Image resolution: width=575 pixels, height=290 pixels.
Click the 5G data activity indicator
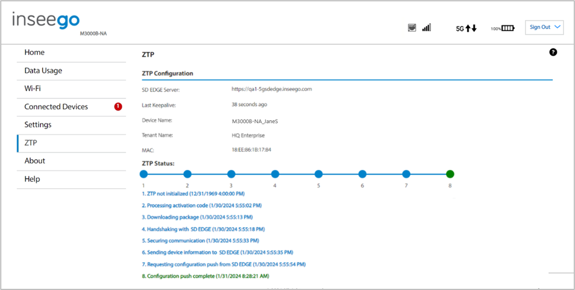pos(466,28)
